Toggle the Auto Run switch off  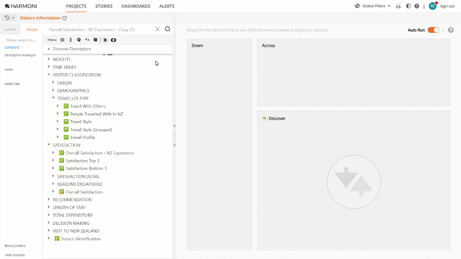[433, 29]
